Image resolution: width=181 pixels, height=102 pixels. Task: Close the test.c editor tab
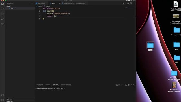59,3
